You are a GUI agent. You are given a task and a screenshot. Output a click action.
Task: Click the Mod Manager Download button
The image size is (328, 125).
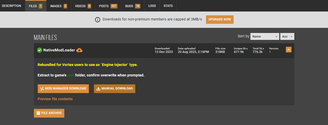click(63, 88)
